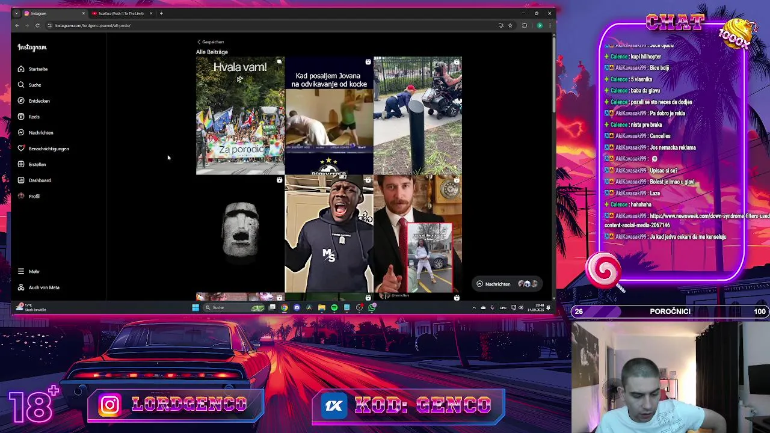Open the Suche magnifier icon in sidebar
This screenshot has width=770, height=433.
[x=21, y=85]
